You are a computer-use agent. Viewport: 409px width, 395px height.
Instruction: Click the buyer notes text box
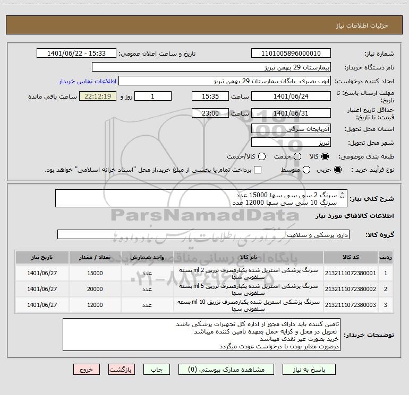coord(201,335)
